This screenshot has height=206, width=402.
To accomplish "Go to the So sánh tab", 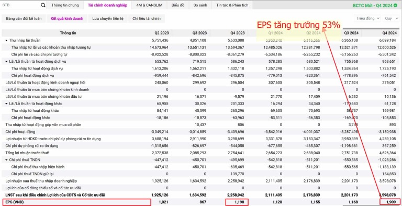I will [x=200, y=5].
